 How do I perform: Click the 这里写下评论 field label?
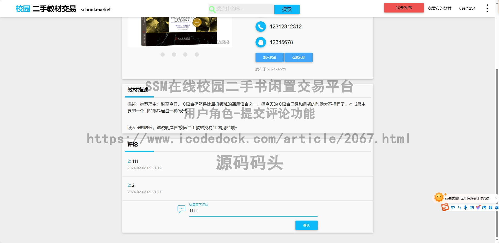click(x=199, y=205)
